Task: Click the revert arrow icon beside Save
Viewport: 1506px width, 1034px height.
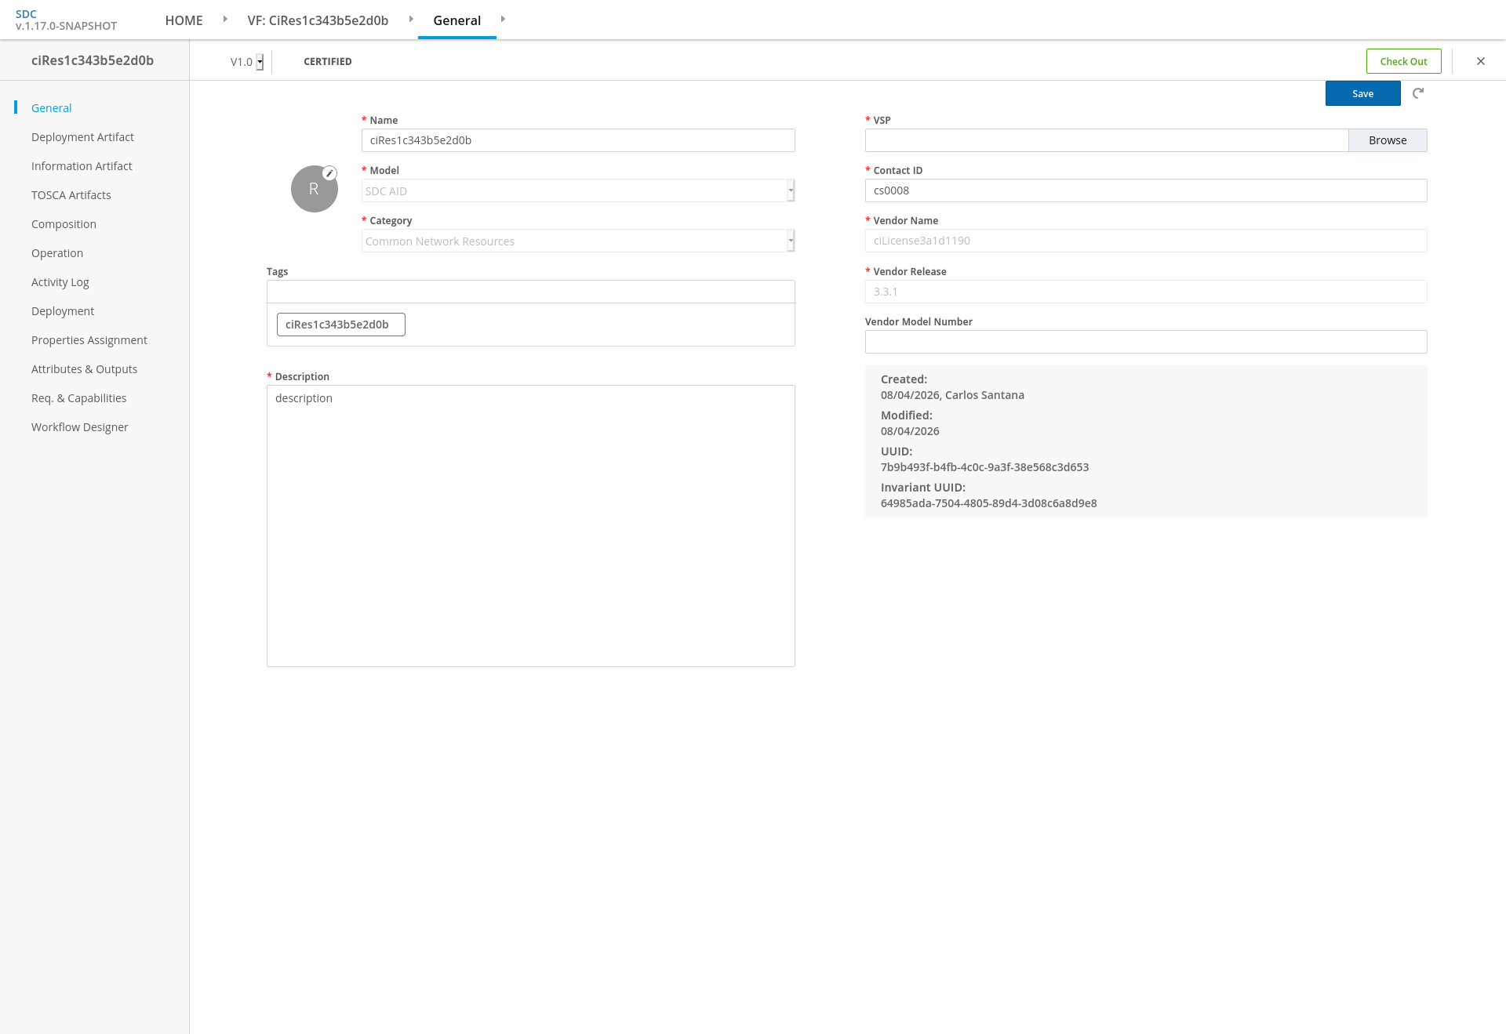Action: tap(1418, 93)
